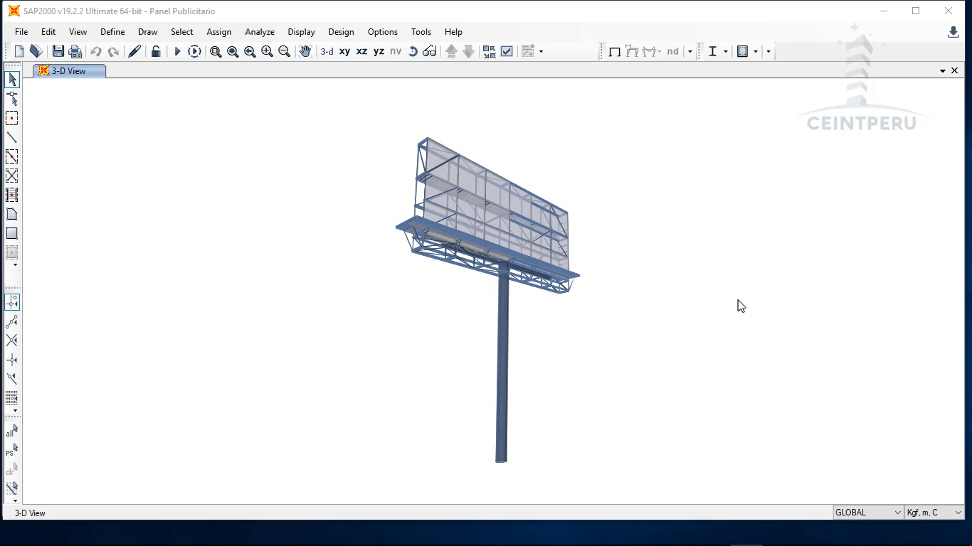This screenshot has width=972, height=546.
Task: Click the Select All tool in sidebar
Action: click(x=12, y=431)
